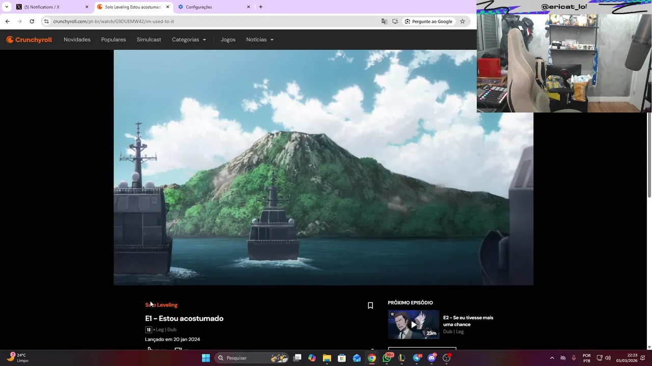Open Outlook from taskbar
The image size is (652, 366).
click(357, 358)
